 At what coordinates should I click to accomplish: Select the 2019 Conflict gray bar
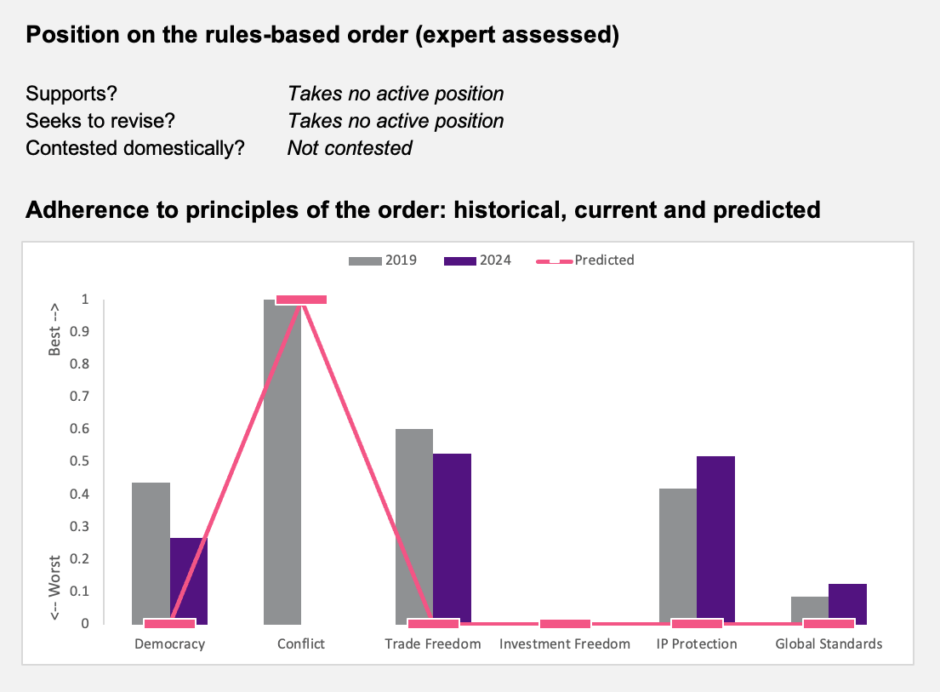282,461
